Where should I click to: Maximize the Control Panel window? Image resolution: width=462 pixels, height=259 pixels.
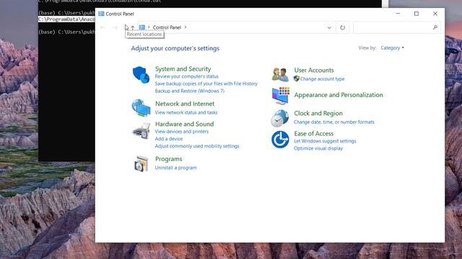pos(417,14)
